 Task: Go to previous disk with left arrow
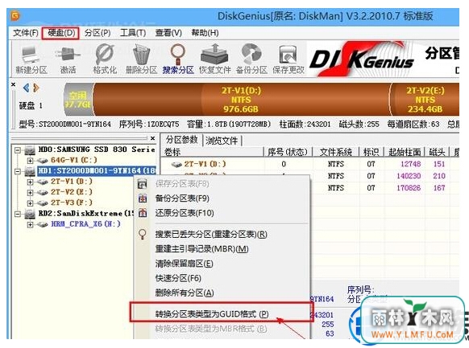point(27,88)
